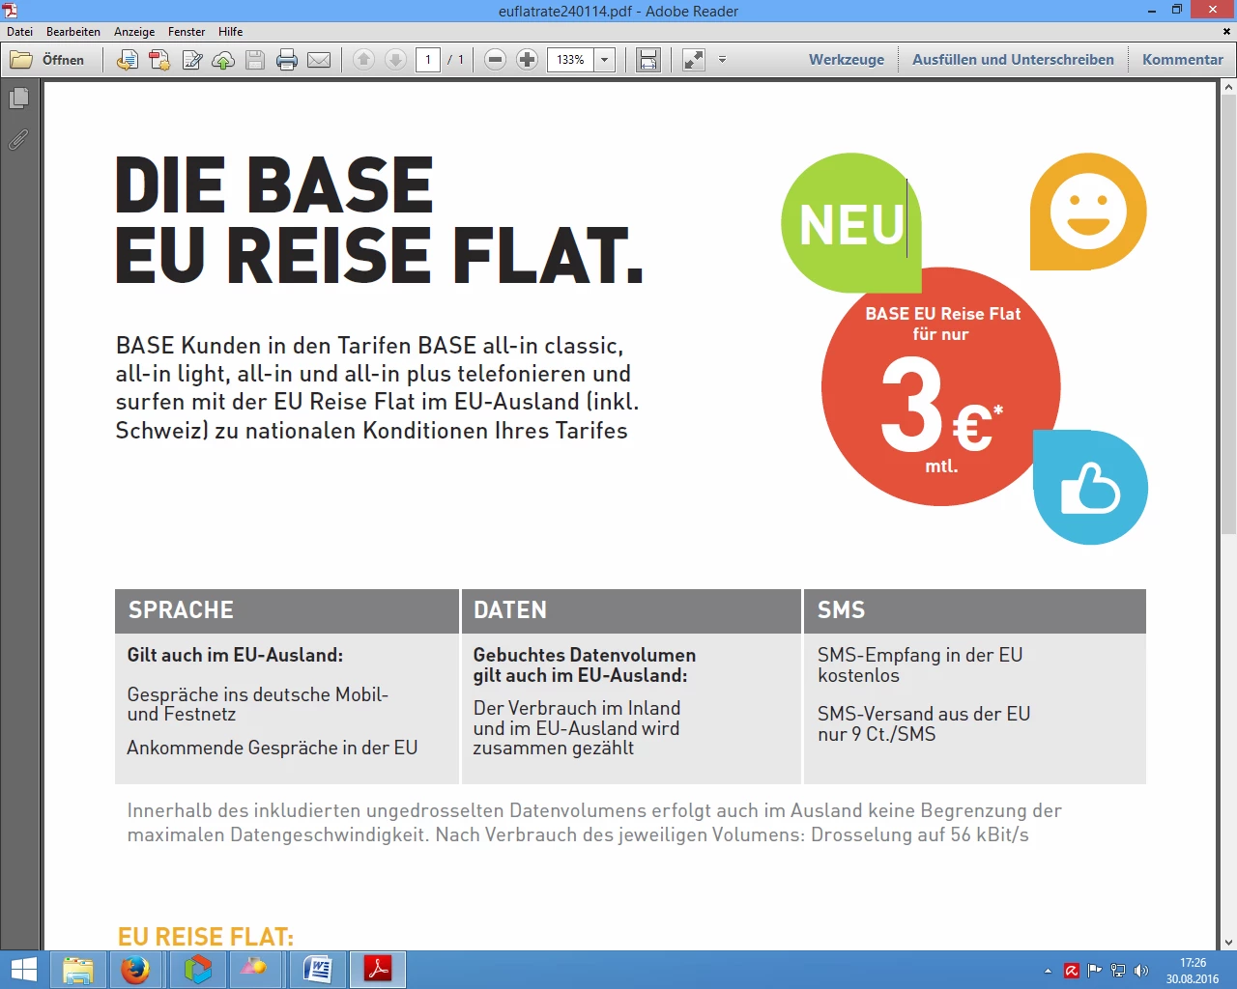Switch to Word from the taskbar
Viewport: 1237px width, 989px height.
[317, 970]
